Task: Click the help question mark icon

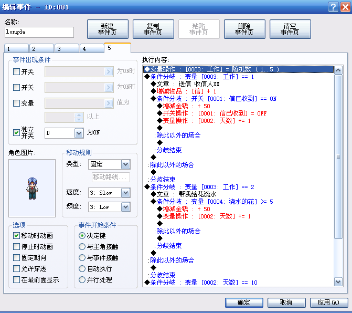Action: pos(333,7)
